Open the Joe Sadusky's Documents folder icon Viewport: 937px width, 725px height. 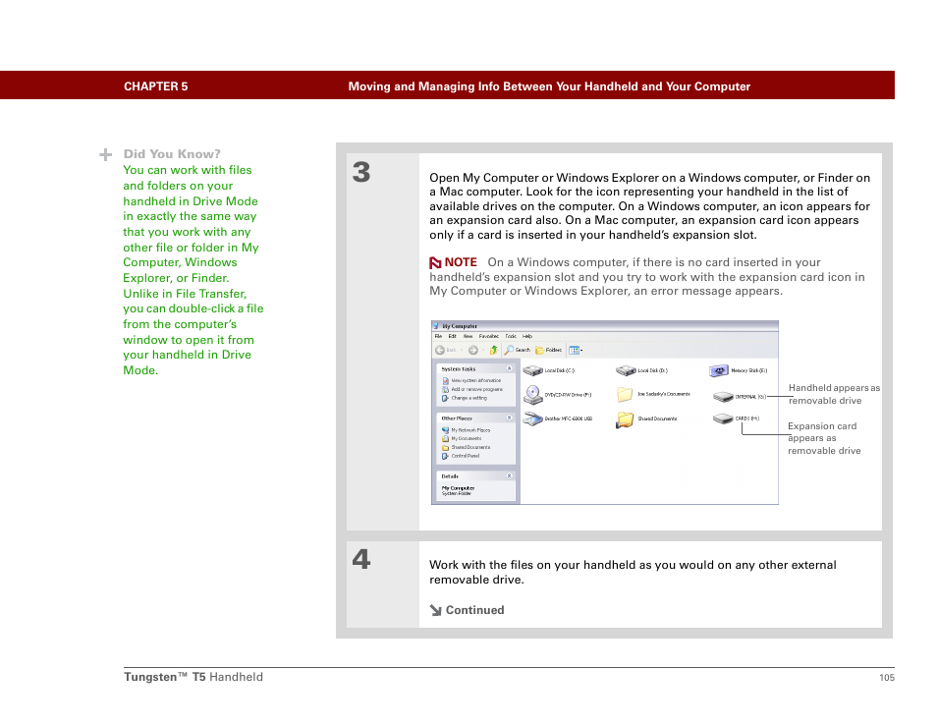tap(625, 395)
